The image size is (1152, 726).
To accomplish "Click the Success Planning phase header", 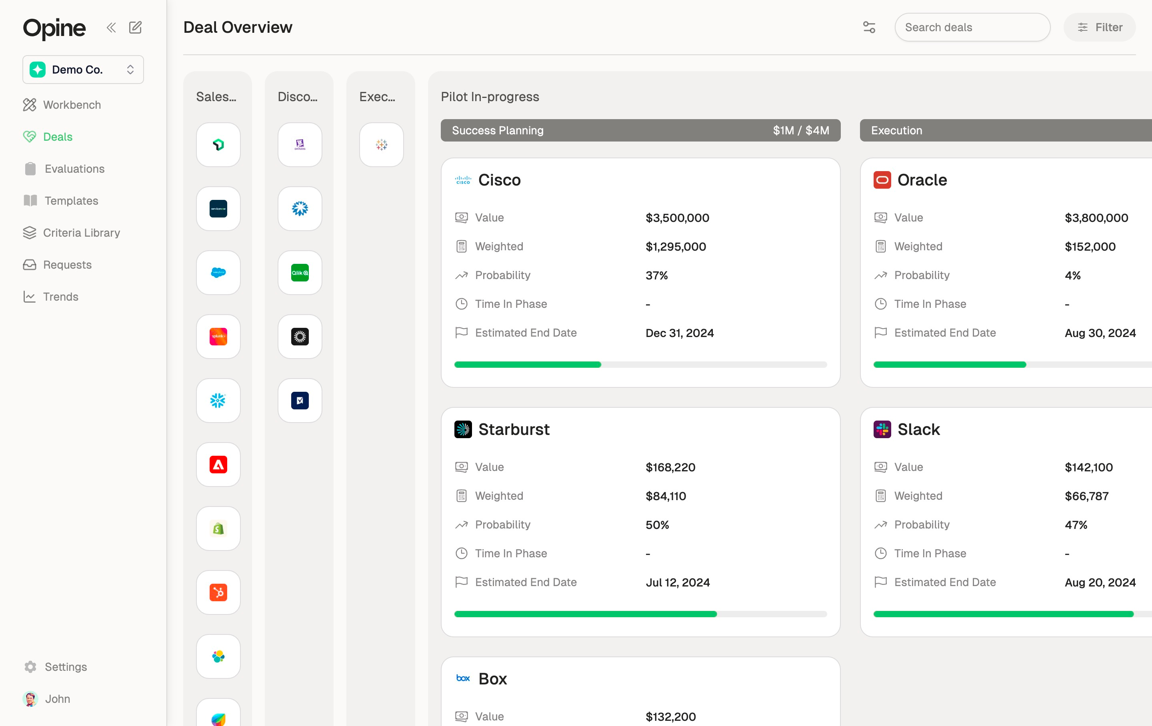I will click(x=640, y=130).
